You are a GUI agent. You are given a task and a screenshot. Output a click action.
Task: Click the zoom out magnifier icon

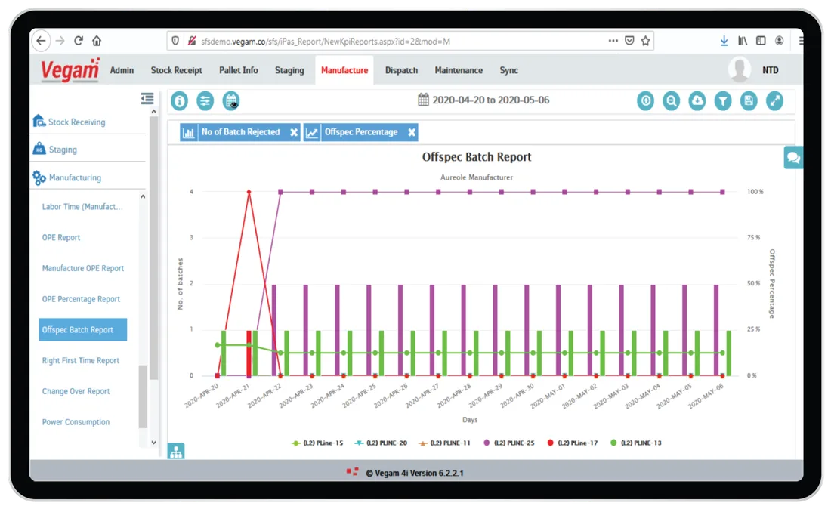pos(671,100)
